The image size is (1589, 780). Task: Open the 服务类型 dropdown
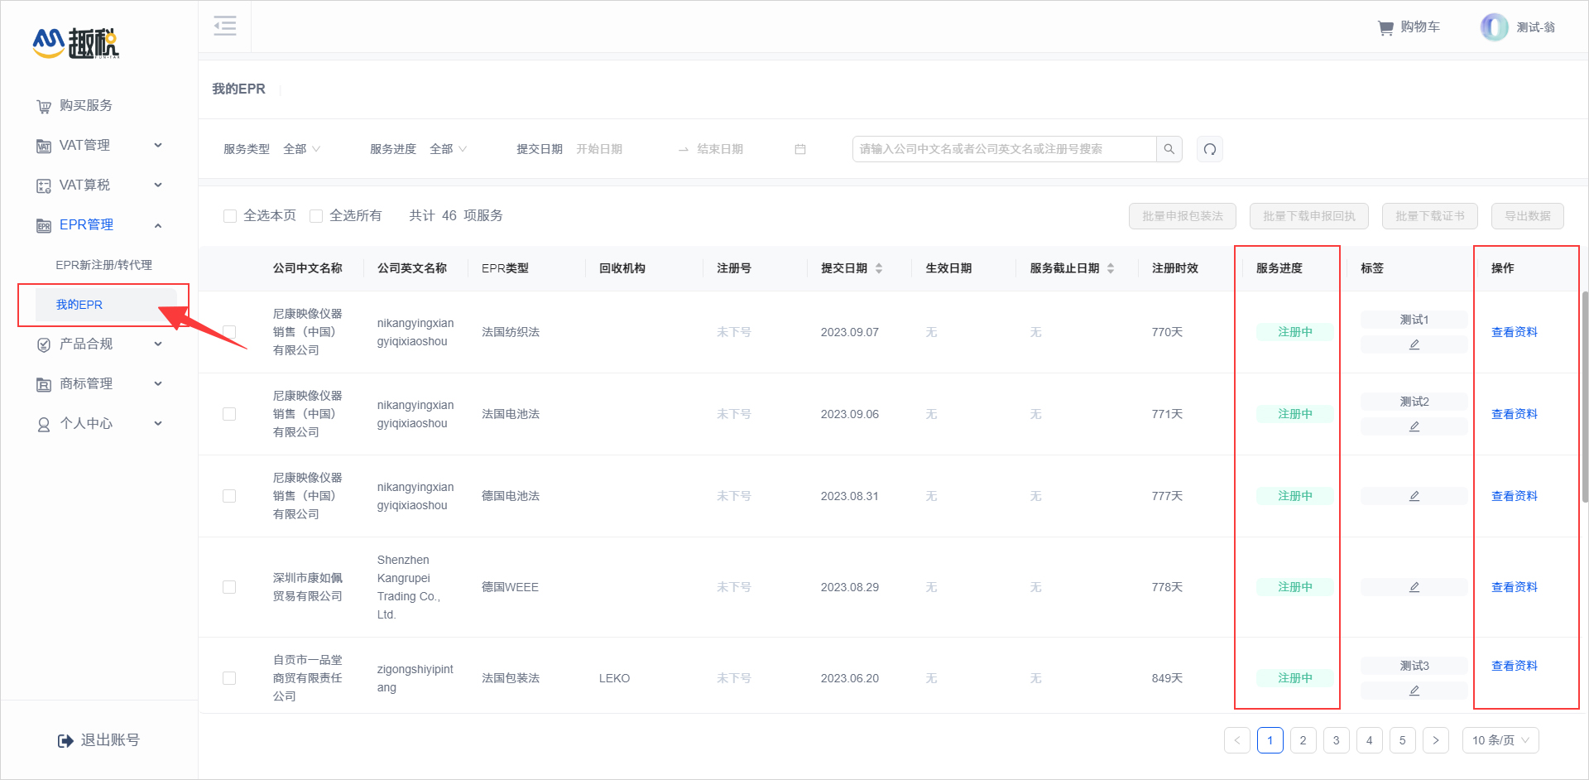coord(301,149)
